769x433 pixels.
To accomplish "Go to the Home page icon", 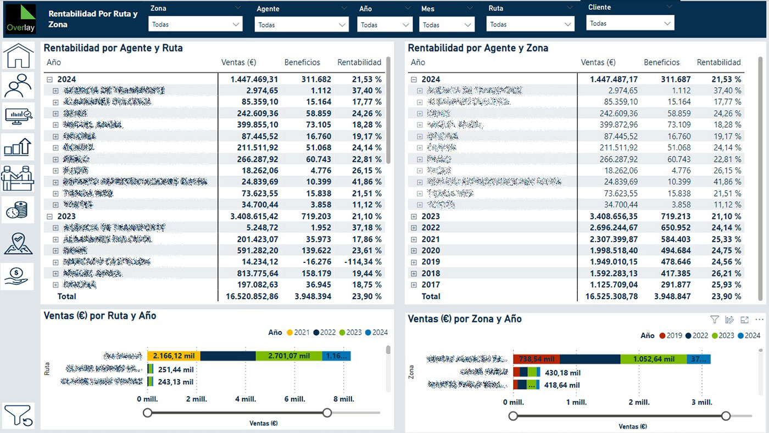I will [18, 55].
